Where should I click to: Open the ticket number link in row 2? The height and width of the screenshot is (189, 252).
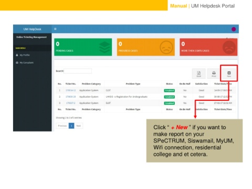pyautogui.click(x=70, y=97)
